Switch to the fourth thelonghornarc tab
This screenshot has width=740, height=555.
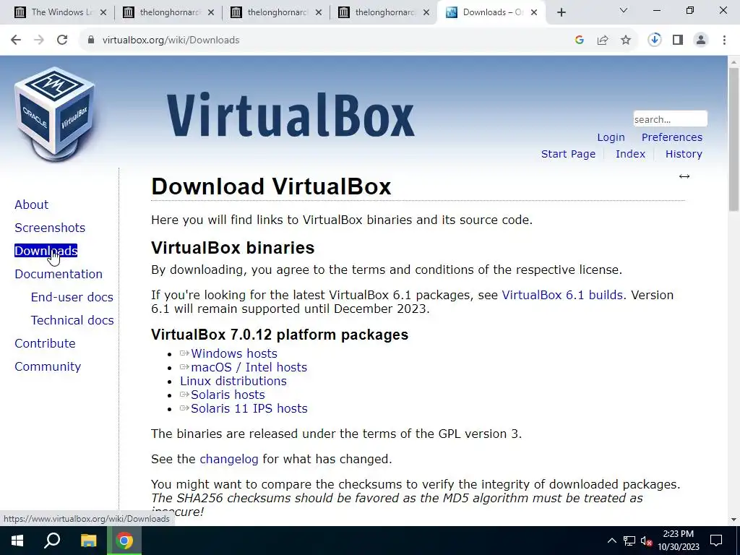[x=384, y=12]
